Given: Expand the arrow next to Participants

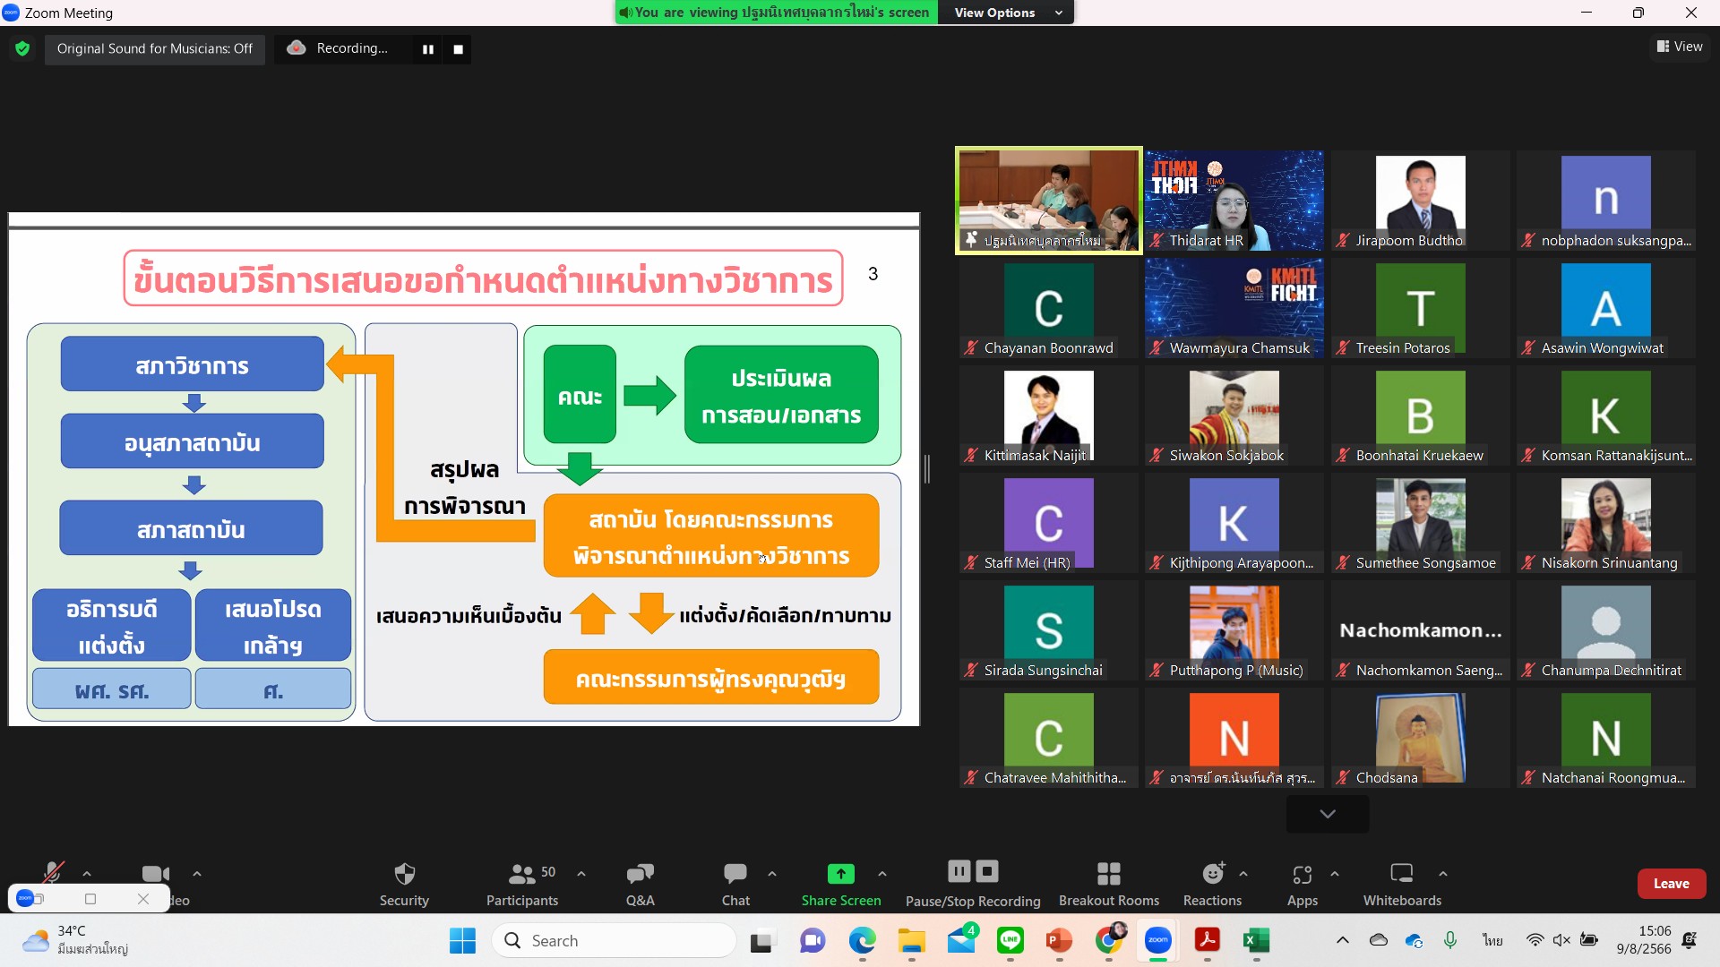Looking at the screenshot, I should 581,874.
